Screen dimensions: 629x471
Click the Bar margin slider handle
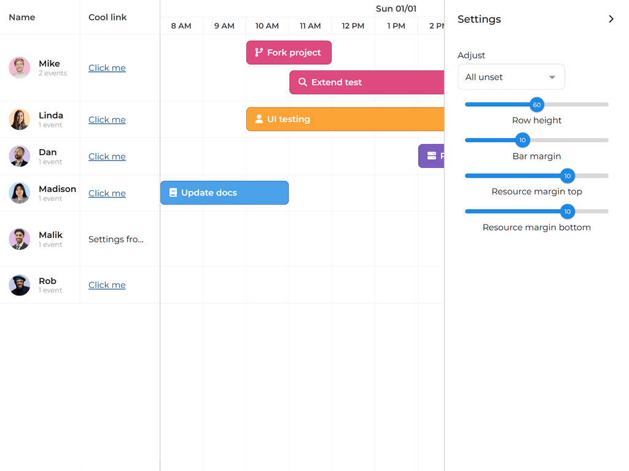point(523,140)
